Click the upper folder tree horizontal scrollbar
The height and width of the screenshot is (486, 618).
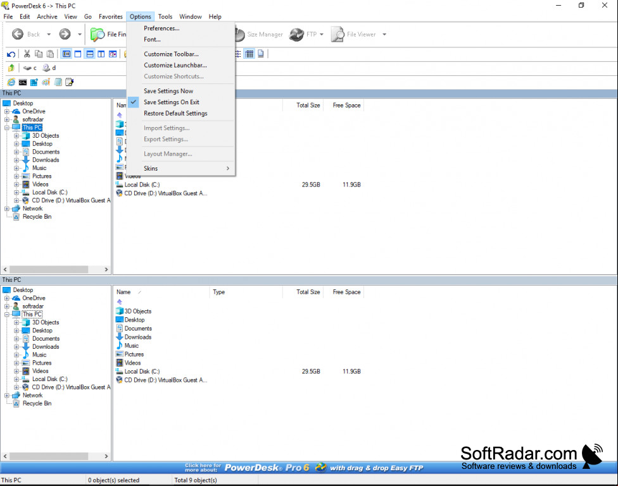pos(49,270)
